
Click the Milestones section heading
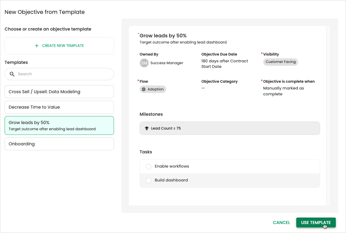tap(151, 114)
